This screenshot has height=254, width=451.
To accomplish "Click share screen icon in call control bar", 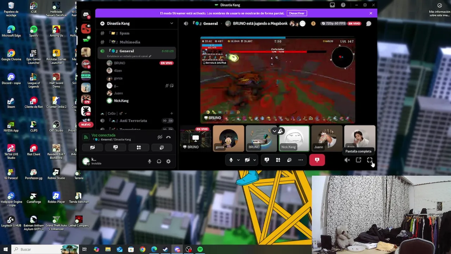I will [267, 160].
